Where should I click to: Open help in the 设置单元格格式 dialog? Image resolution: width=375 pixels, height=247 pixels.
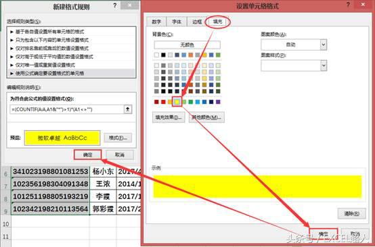(348, 5)
